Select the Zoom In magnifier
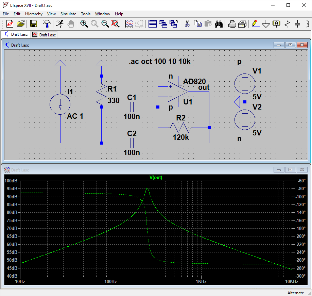312x296 pixels. tap(84, 24)
